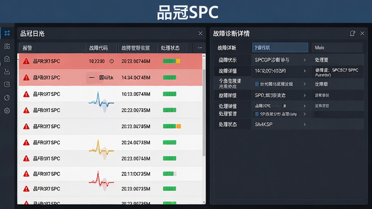This screenshot has width=372, height=209.
Task: Select the timestamp starting 20:24
Action: click(x=136, y=142)
